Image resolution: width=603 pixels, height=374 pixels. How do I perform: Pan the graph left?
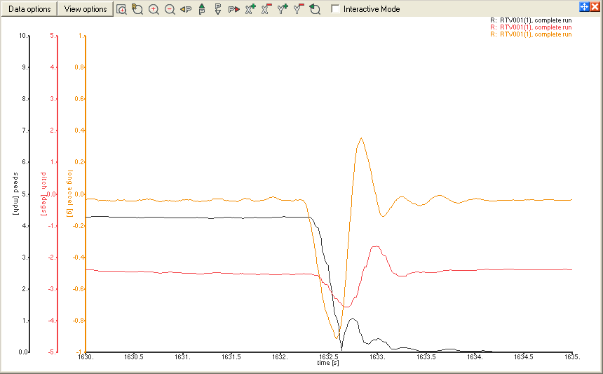pyautogui.click(x=186, y=9)
